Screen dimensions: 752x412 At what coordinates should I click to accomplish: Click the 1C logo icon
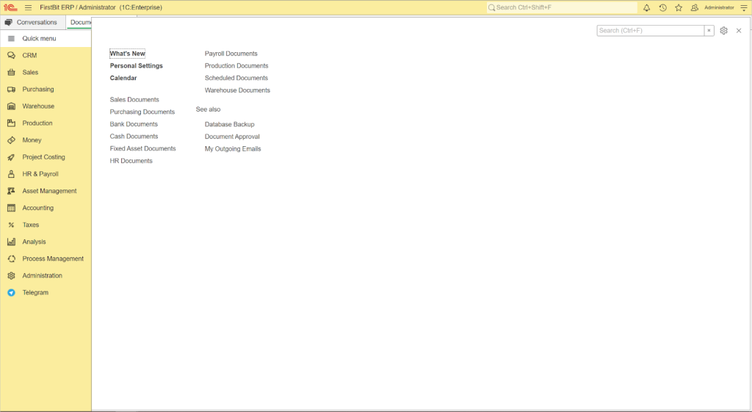[x=10, y=7]
